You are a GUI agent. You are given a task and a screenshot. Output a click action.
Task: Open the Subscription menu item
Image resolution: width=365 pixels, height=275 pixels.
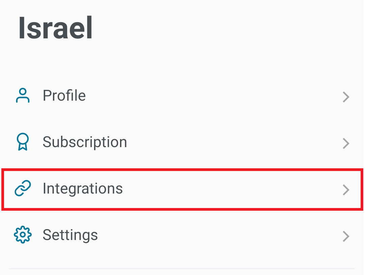click(x=182, y=142)
